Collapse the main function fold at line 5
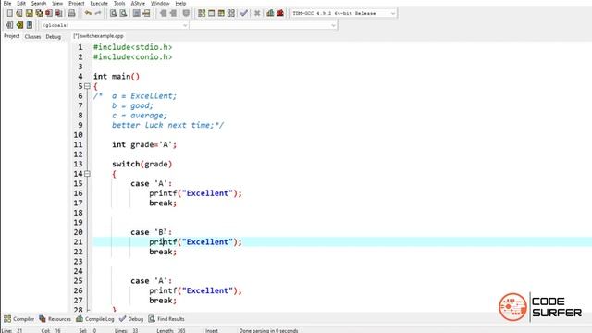 point(87,86)
